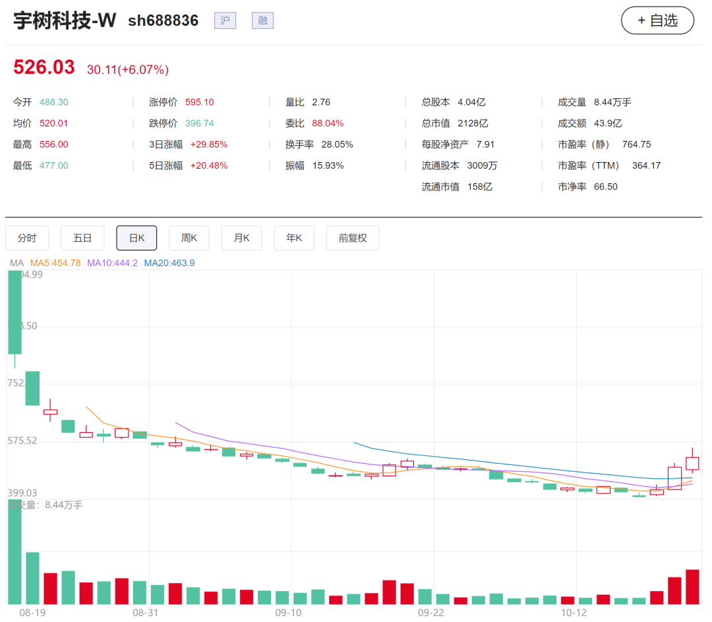Image resolution: width=712 pixels, height=622 pixels.
Task: Click the 10-12 date axis label
Action: [x=574, y=613]
